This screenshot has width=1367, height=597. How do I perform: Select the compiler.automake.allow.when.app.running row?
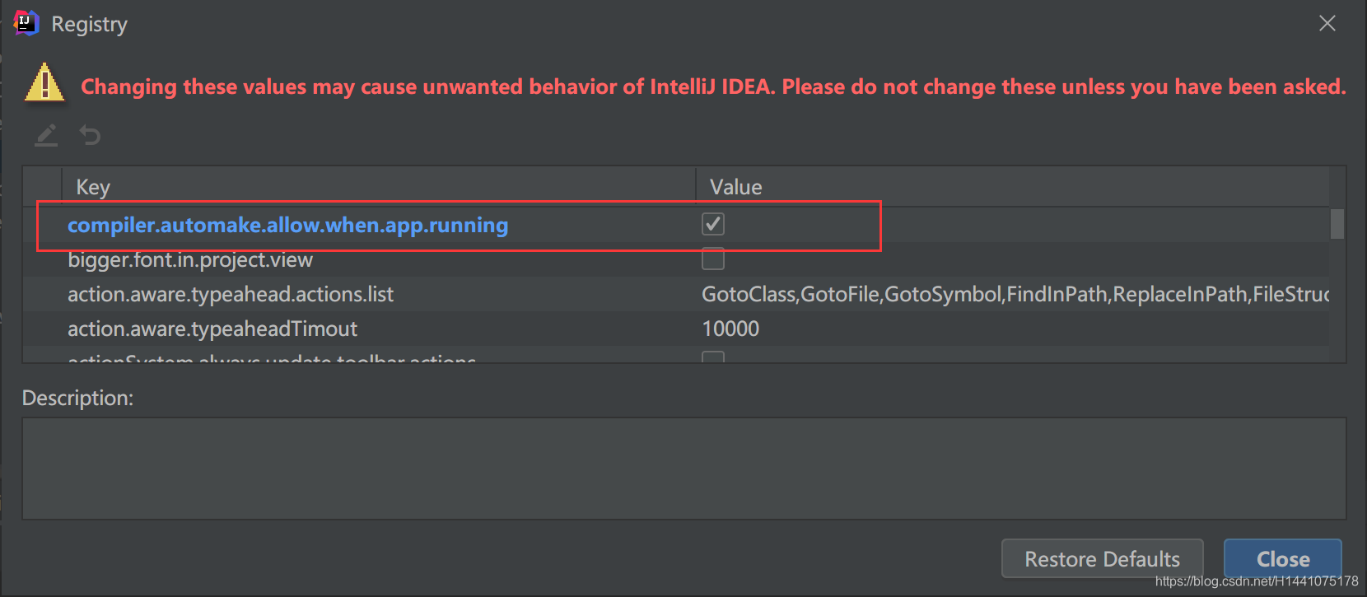pos(287,225)
